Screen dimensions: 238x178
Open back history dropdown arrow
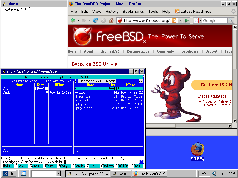tap(78, 20)
